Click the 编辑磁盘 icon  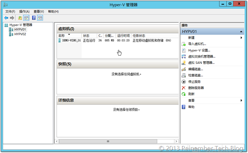pos(184,69)
